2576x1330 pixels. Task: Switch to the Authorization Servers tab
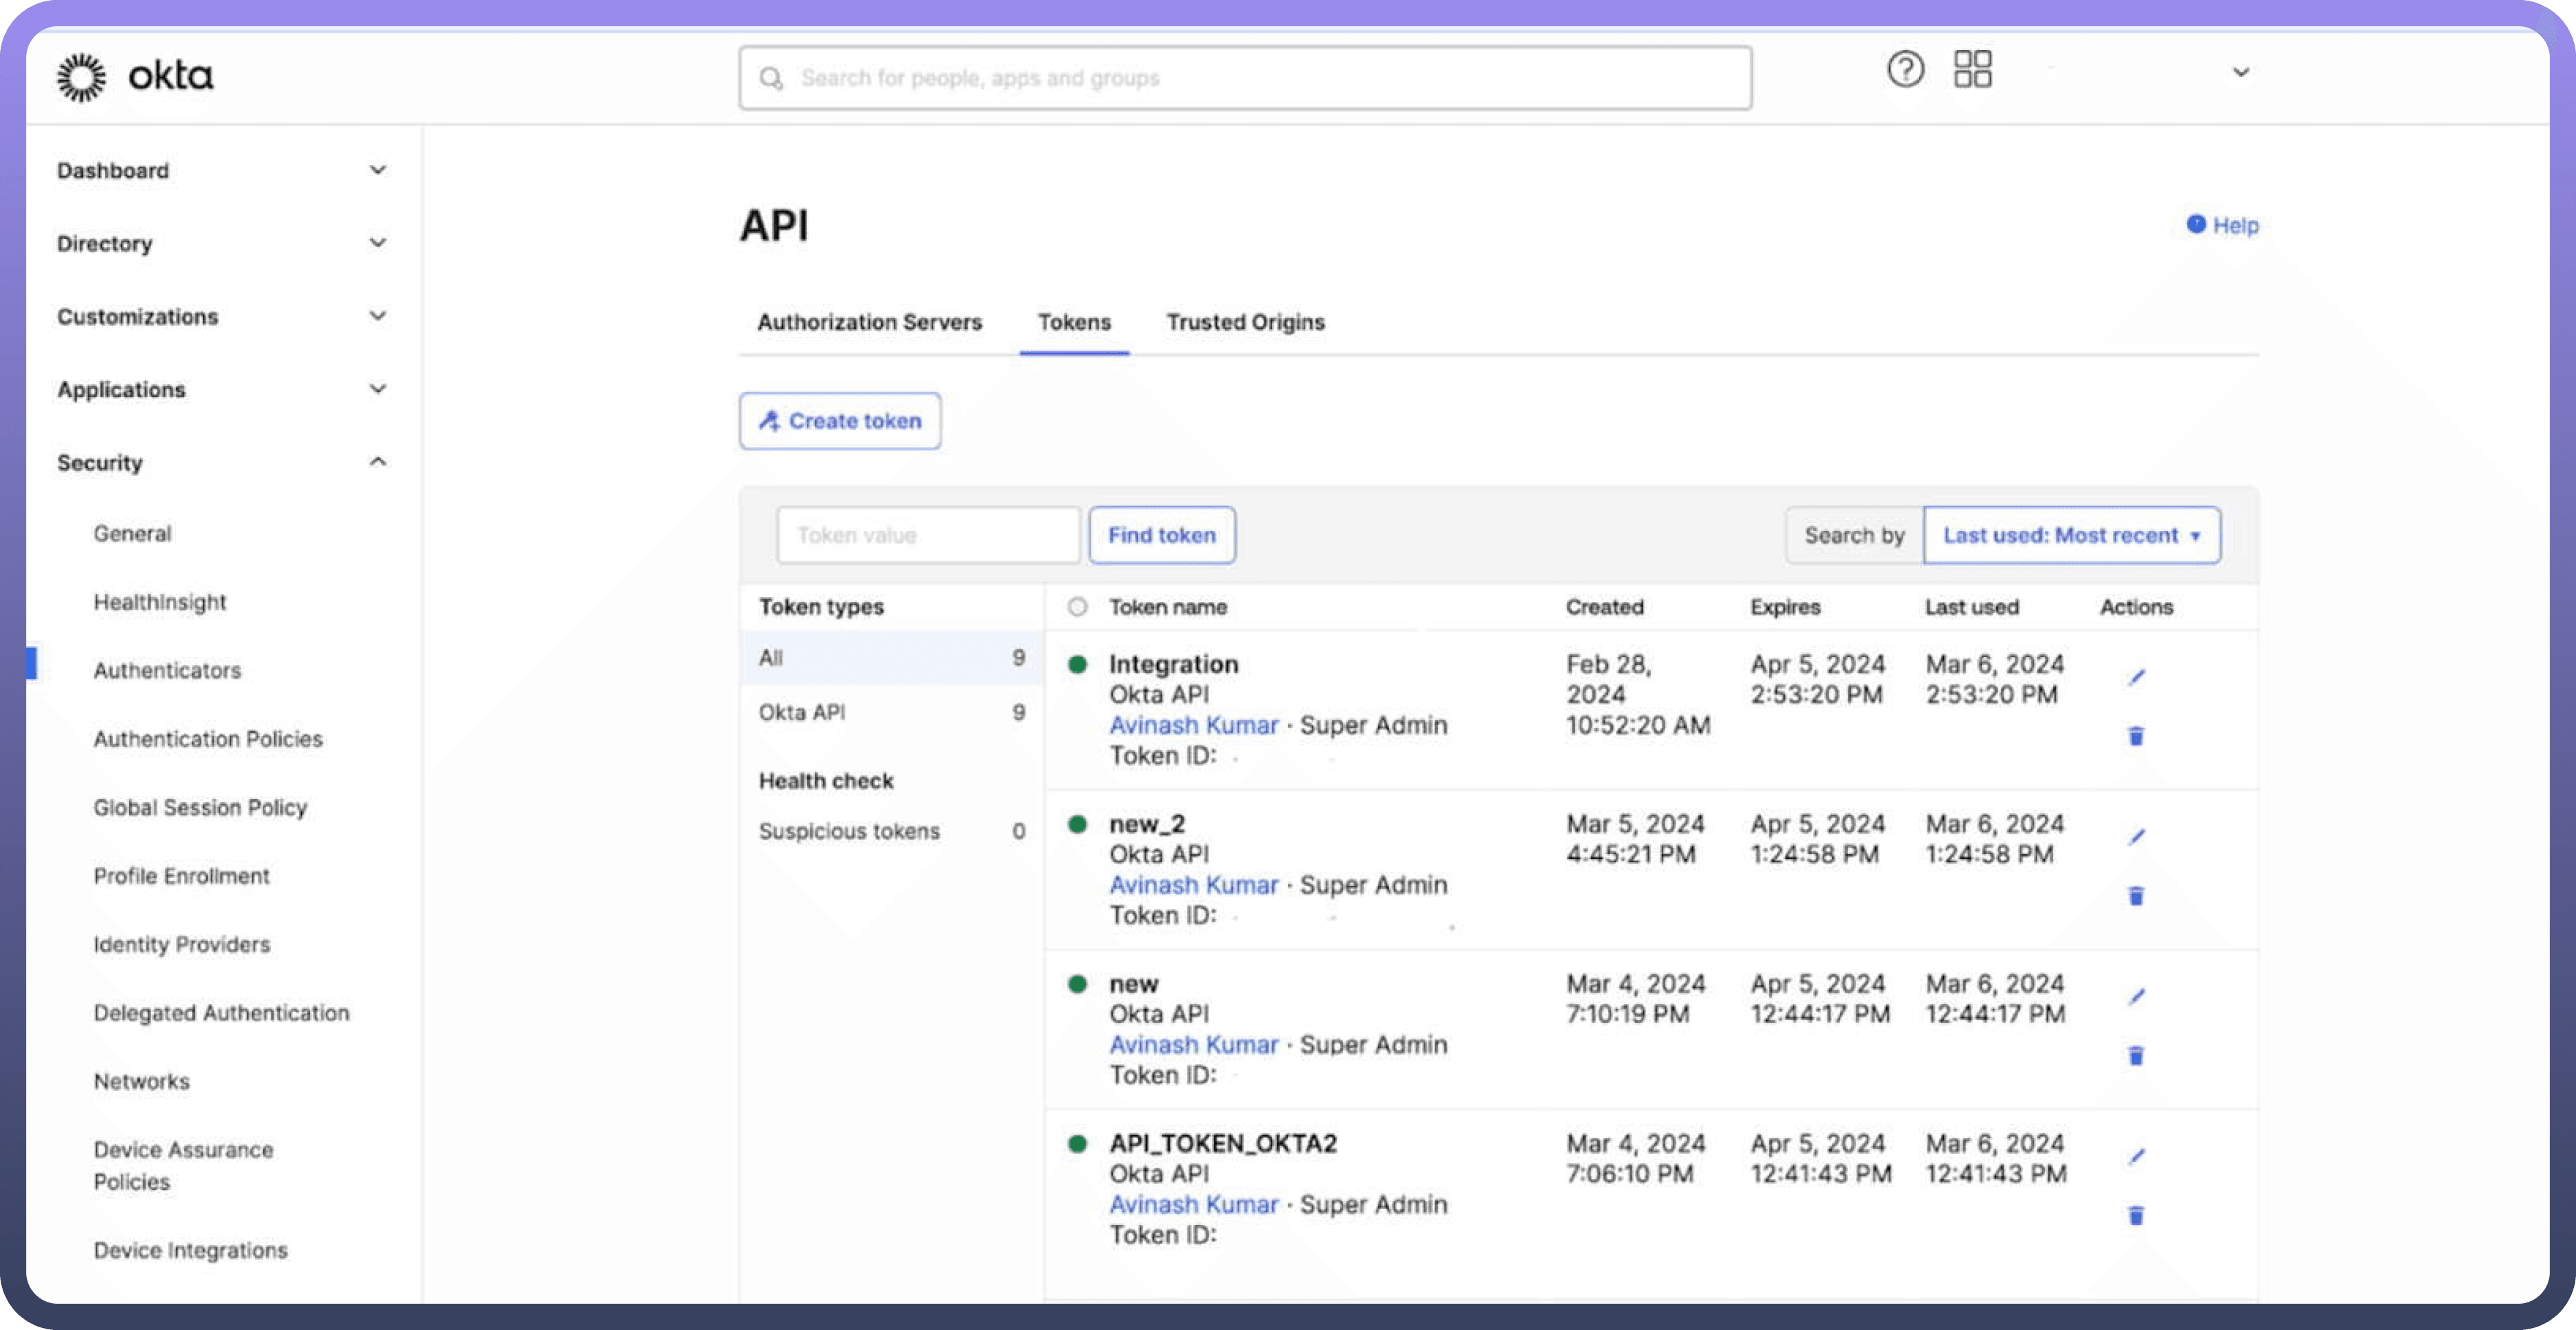(x=869, y=322)
